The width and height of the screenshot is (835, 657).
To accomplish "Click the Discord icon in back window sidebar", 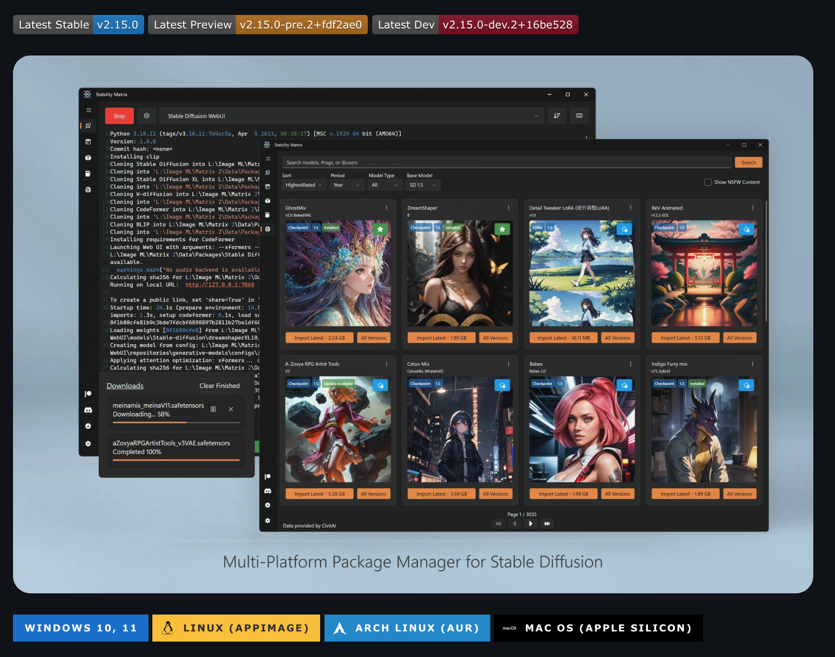I will click(88, 410).
